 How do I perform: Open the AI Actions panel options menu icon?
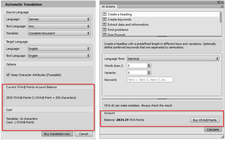[222, 6]
